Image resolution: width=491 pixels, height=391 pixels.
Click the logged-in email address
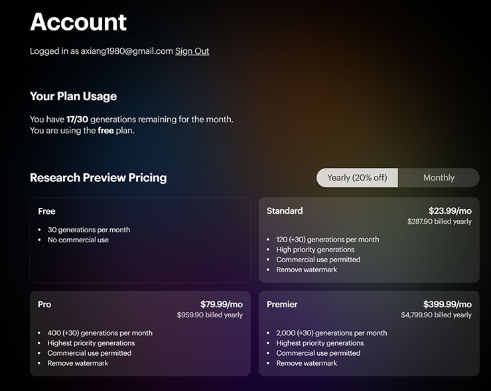[x=127, y=51]
